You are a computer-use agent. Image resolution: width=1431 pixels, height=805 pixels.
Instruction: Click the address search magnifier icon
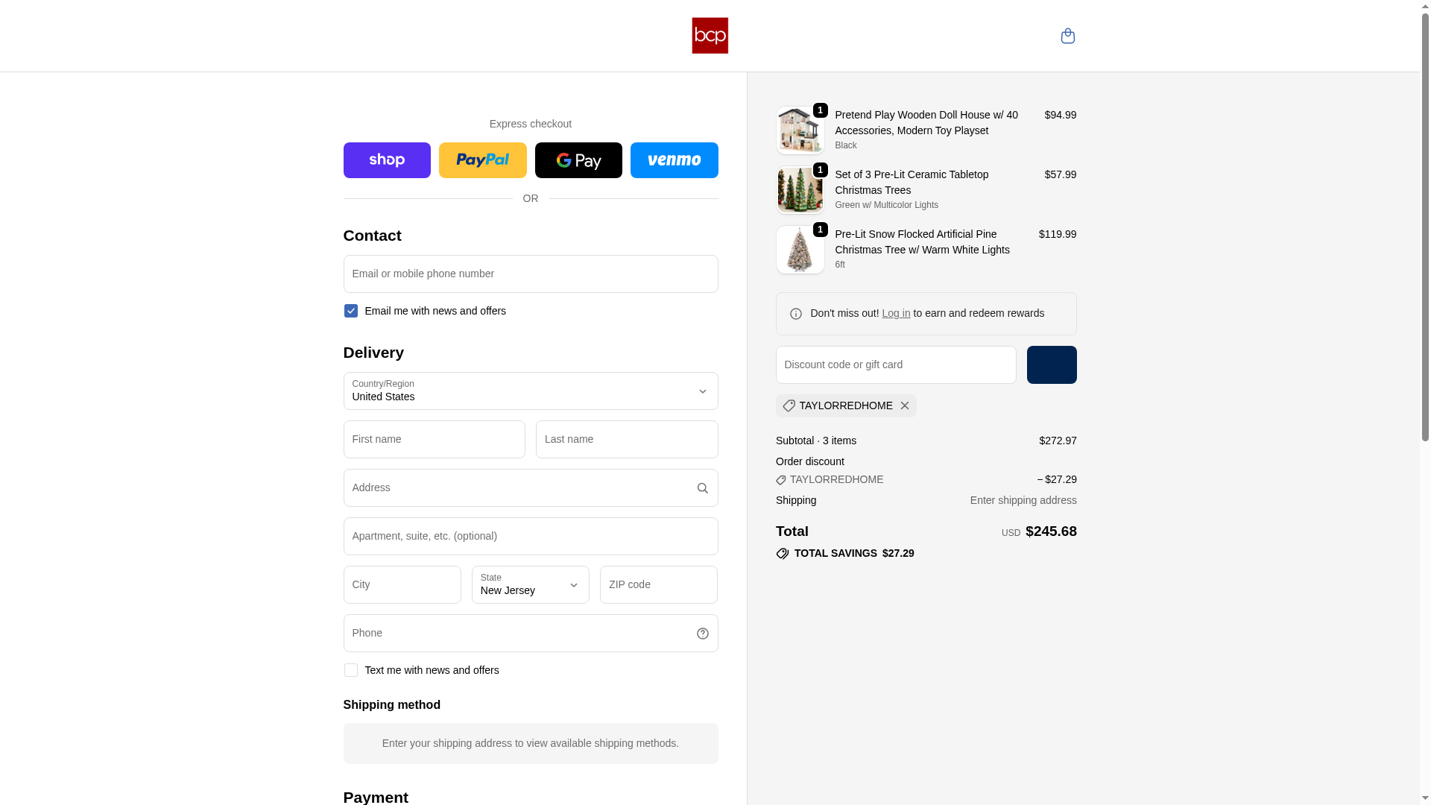point(702,488)
